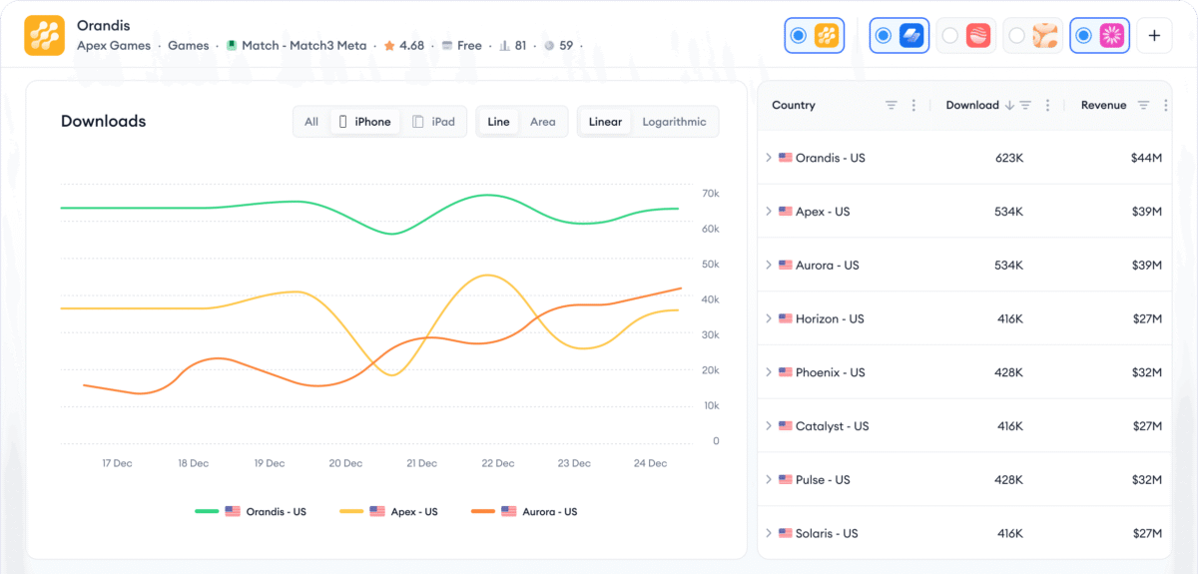The image size is (1198, 574).
Task: Expand the Orandis - US table row
Action: coord(769,158)
